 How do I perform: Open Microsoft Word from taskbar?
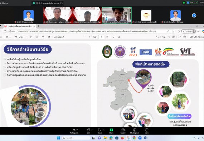click(x=146, y=138)
